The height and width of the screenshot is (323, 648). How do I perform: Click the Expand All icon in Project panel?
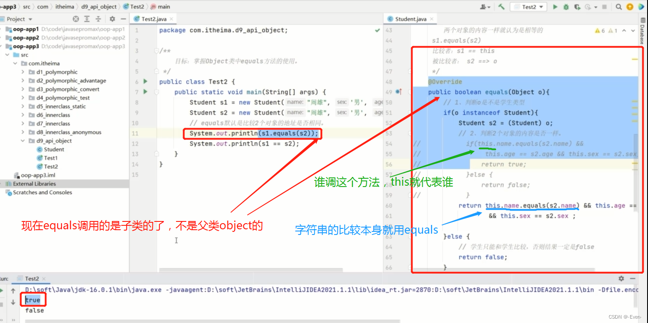click(x=87, y=19)
